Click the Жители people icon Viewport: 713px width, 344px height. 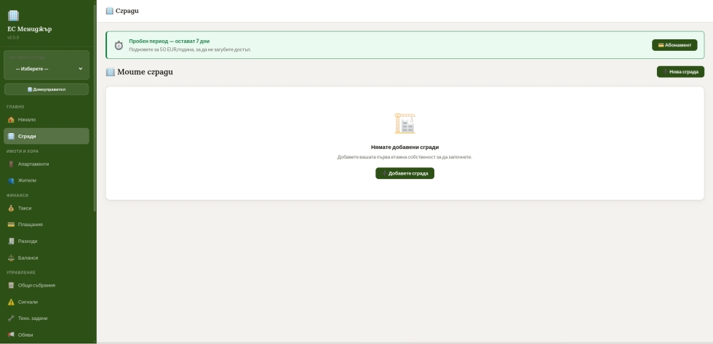(x=11, y=180)
